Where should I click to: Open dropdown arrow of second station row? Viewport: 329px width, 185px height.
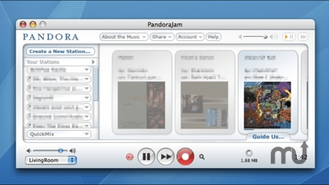tap(87, 79)
